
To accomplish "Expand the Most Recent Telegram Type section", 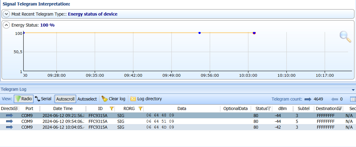I will tap(6, 14).
